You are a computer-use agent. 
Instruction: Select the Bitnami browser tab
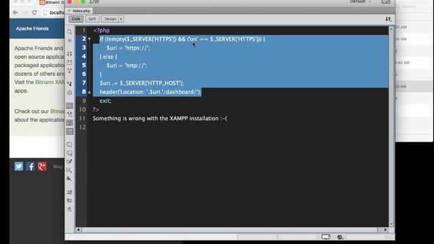coord(52,3)
